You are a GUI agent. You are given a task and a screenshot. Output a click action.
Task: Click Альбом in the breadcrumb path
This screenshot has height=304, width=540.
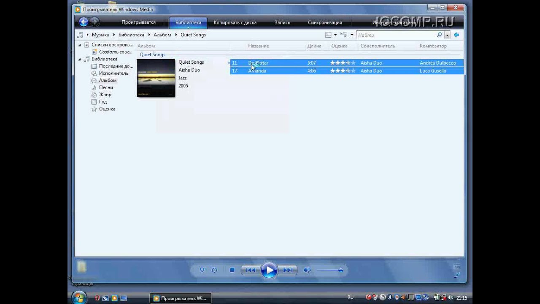162,35
